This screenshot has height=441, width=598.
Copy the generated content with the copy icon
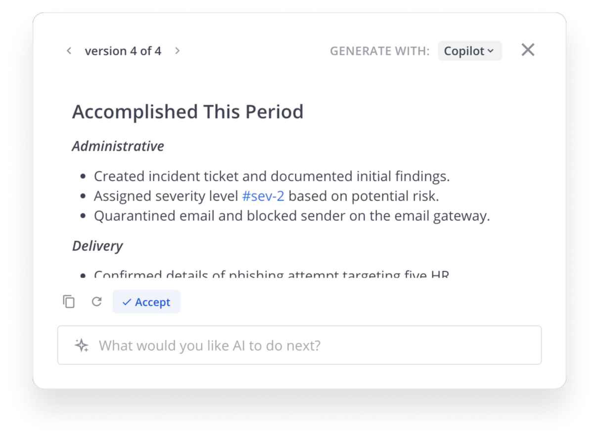(x=69, y=302)
